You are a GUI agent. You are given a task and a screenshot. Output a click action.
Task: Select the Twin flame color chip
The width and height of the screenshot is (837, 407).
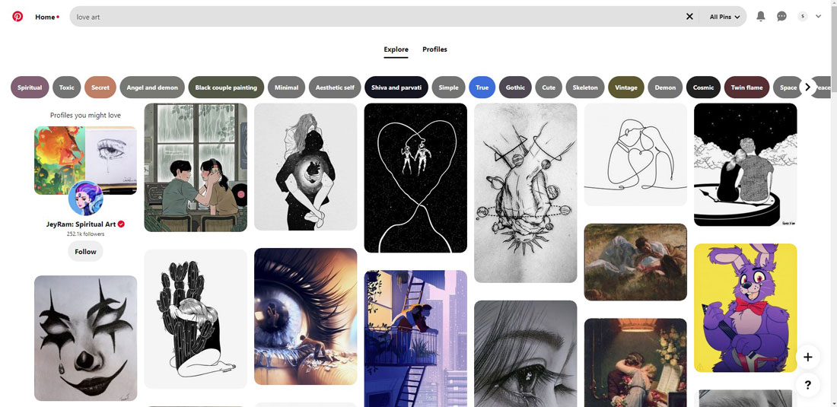pos(746,87)
